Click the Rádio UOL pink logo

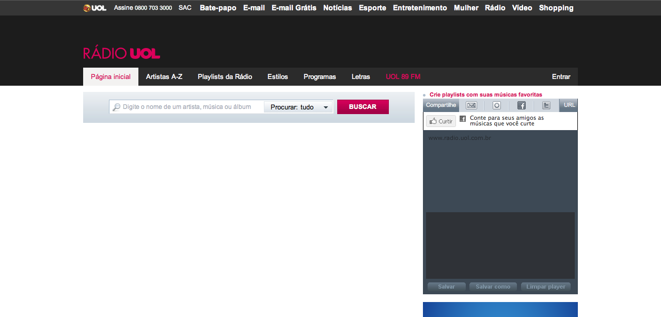tap(122, 53)
